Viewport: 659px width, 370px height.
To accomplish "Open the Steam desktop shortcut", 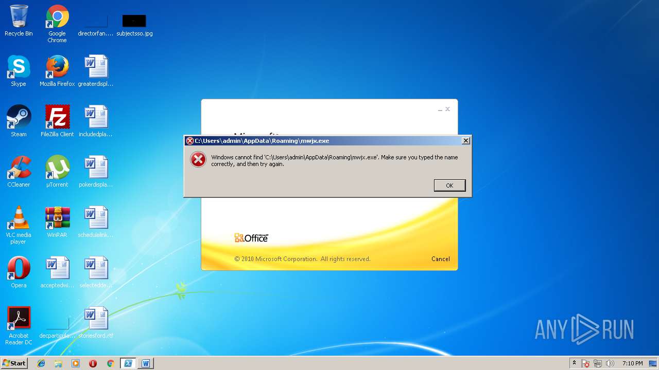I will (x=19, y=121).
